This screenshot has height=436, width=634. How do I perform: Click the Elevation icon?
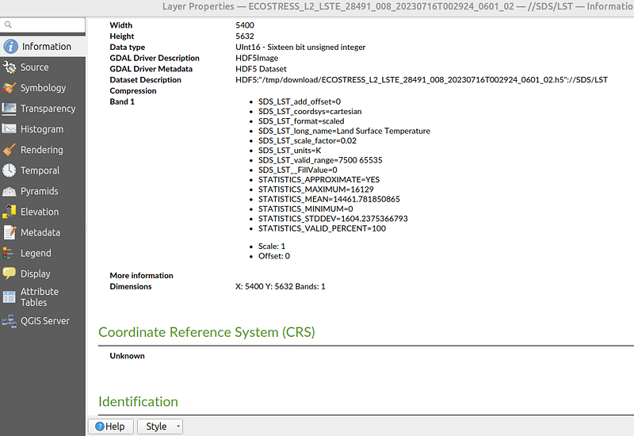tap(9, 212)
